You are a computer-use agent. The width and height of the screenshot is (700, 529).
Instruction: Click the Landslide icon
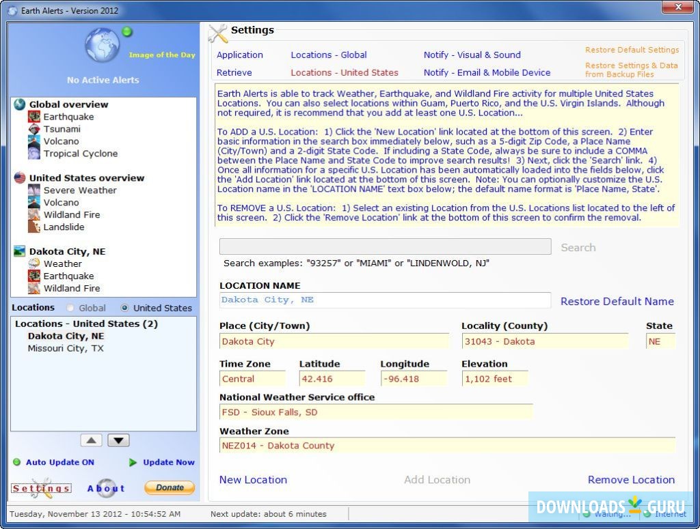point(34,227)
